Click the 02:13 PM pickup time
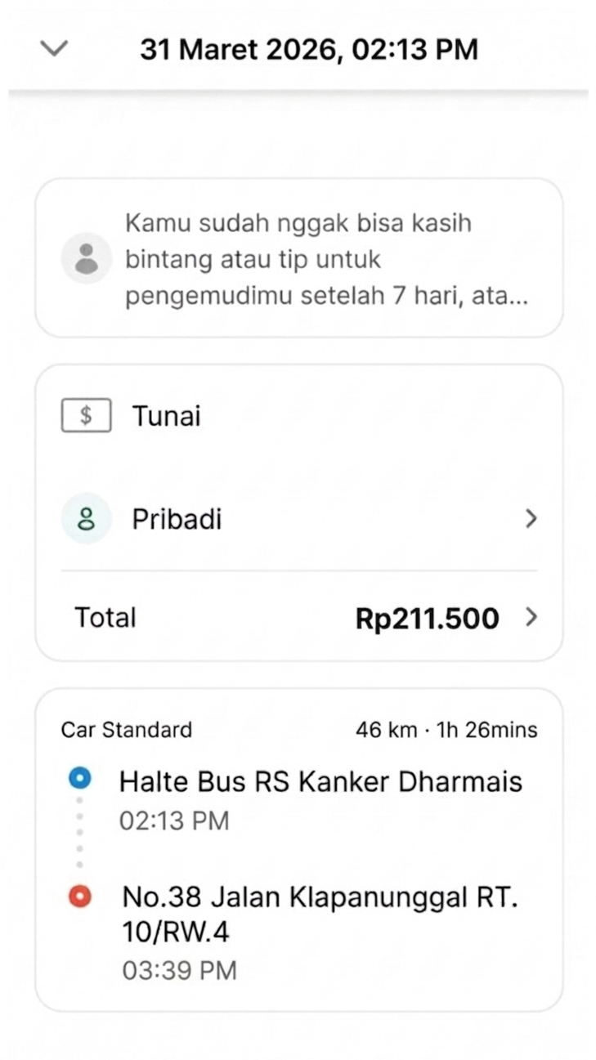The image size is (596, 1060). [x=174, y=820]
